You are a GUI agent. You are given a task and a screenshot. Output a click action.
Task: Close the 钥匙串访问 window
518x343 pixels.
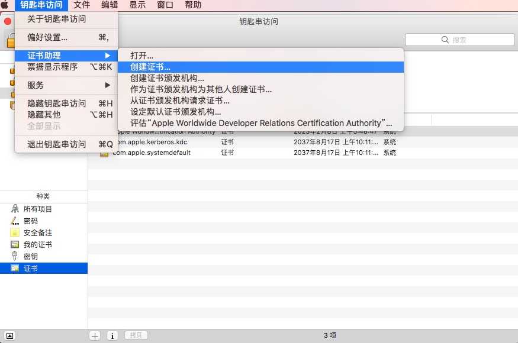click(8, 21)
